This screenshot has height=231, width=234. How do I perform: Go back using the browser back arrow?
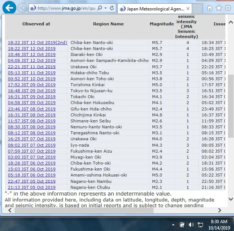coord(9,8)
